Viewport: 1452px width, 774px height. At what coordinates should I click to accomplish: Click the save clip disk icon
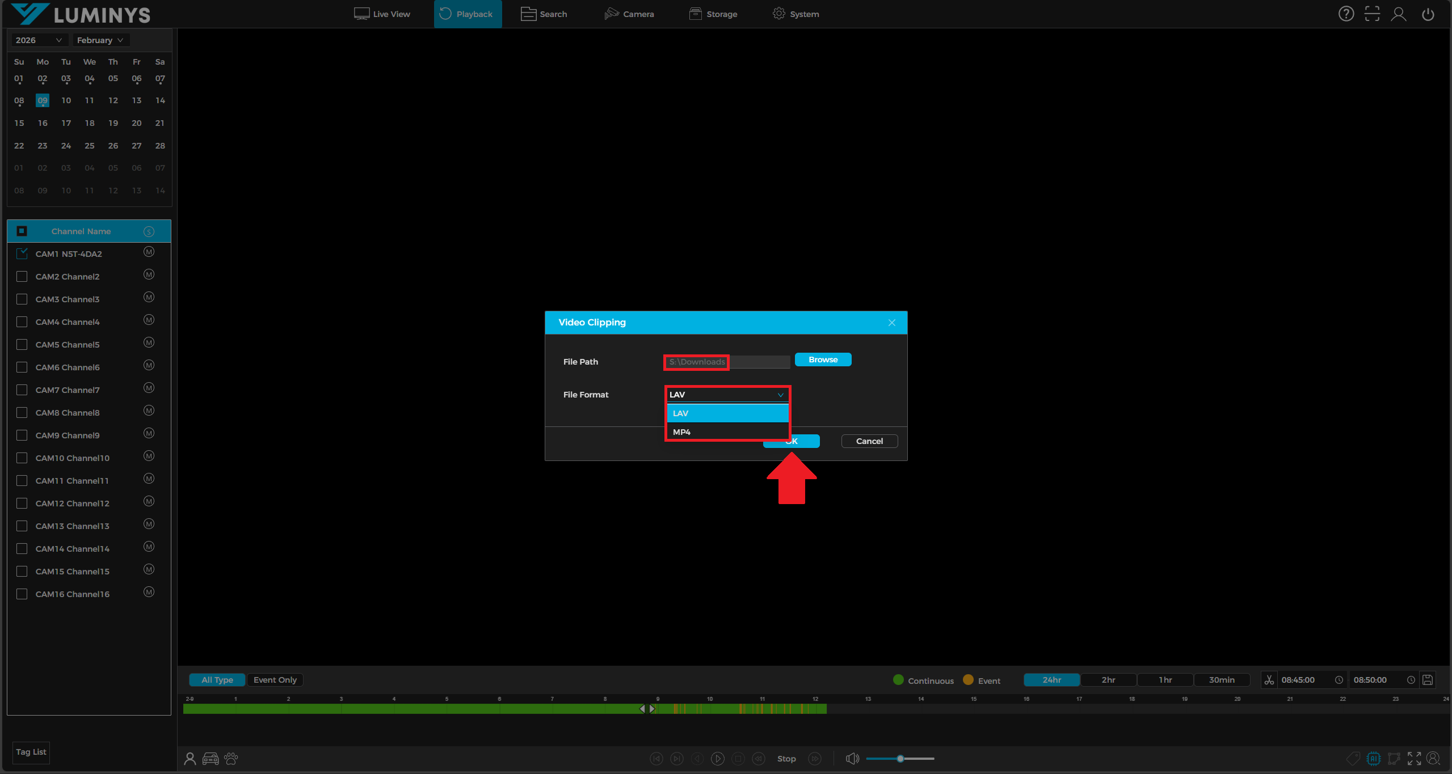click(1428, 680)
